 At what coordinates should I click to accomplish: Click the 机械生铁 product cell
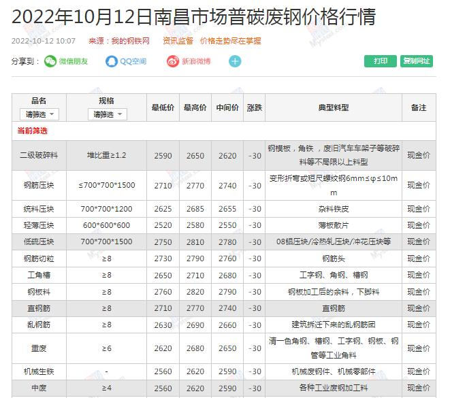[x=39, y=371]
